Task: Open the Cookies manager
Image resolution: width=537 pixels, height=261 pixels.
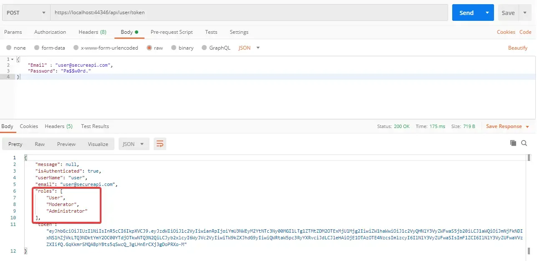Action: pos(506,32)
